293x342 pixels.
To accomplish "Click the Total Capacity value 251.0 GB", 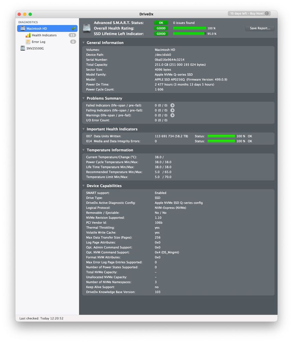I will click(x=180, y=65).
